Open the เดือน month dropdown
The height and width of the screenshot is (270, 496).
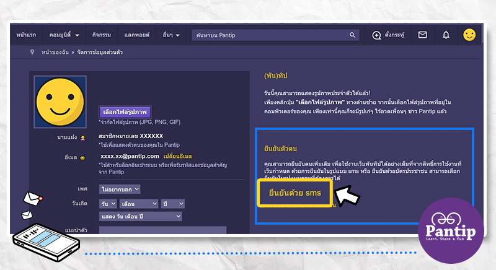click(x=138, y=204)
